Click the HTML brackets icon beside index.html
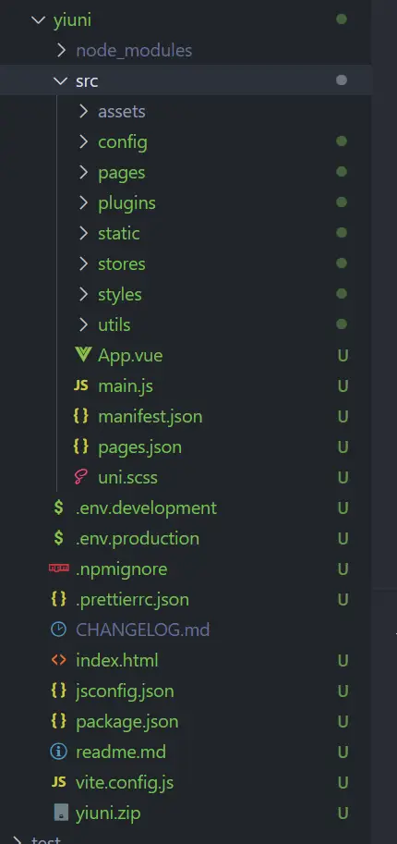Viewport: 397px width, 844px height. click(x=59, y=660)
